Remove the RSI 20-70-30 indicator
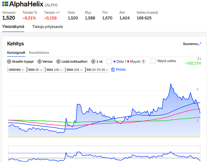 tap(107, 70)
